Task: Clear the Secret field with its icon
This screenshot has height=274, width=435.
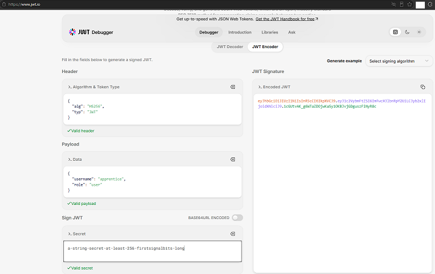Action: [x=232, y=234]
